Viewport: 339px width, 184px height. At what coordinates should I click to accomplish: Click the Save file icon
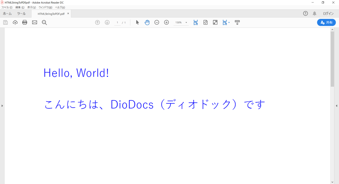[5, 22]
